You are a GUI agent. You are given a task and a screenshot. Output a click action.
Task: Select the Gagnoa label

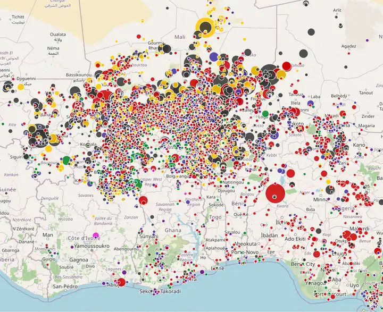(x=79, y=260)
